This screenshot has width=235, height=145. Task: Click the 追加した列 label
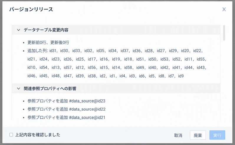(x=37, y=51)
